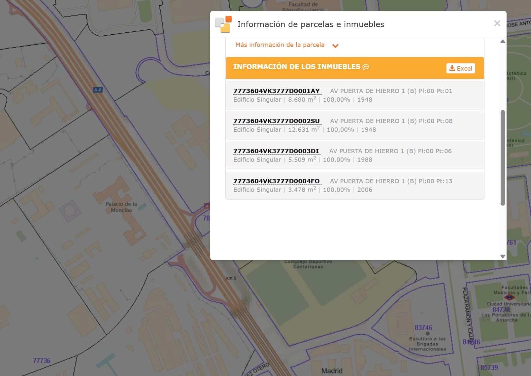531x376 pixels.
Task: Click the A-6 highway shield on map
Action: (98, 90)
